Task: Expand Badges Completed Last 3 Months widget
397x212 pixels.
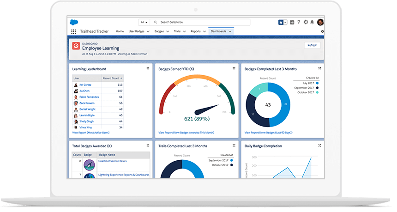Action: (x=320, y=68)
